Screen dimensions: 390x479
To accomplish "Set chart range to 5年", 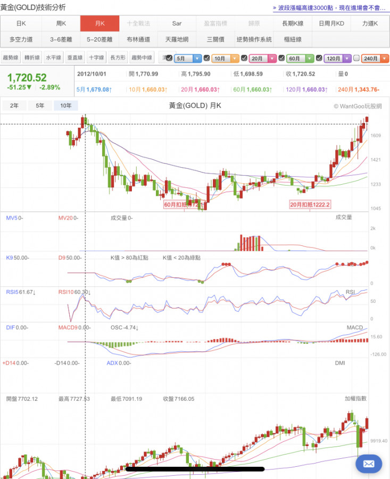I will pyautogui.click(x=40, y=105).
